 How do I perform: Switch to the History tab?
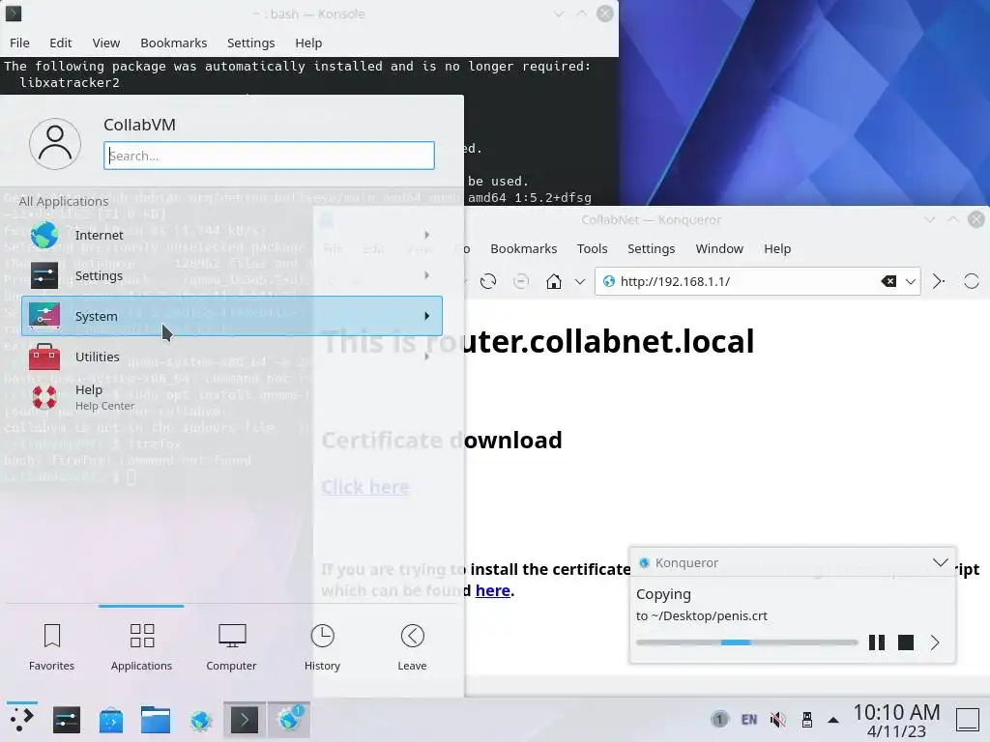pos(322,646)
